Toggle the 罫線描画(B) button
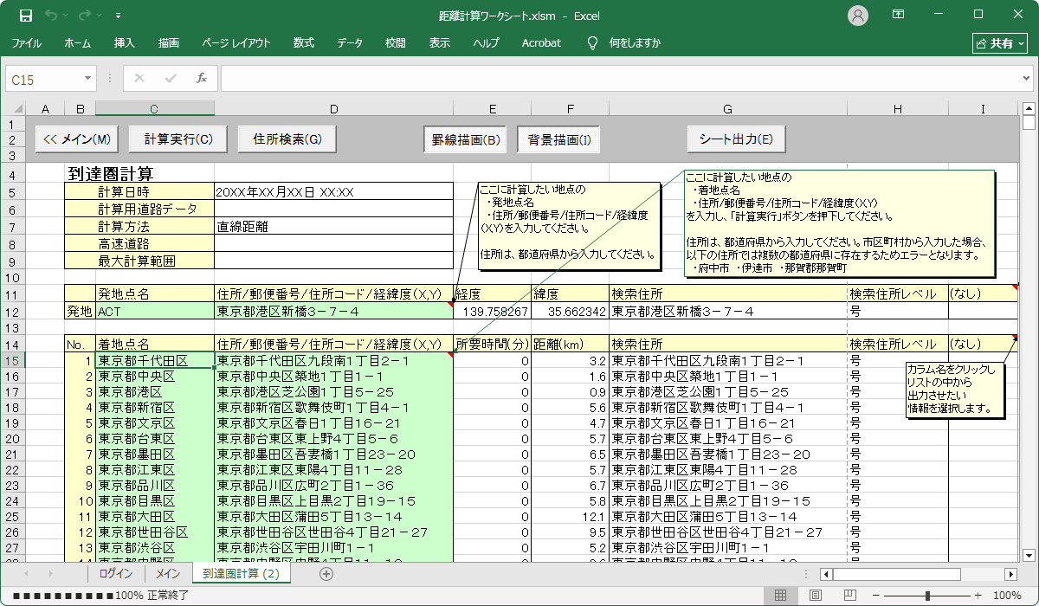Viewport: 1039px width, 606px height. pyautogui.click(x=466, y=139)
